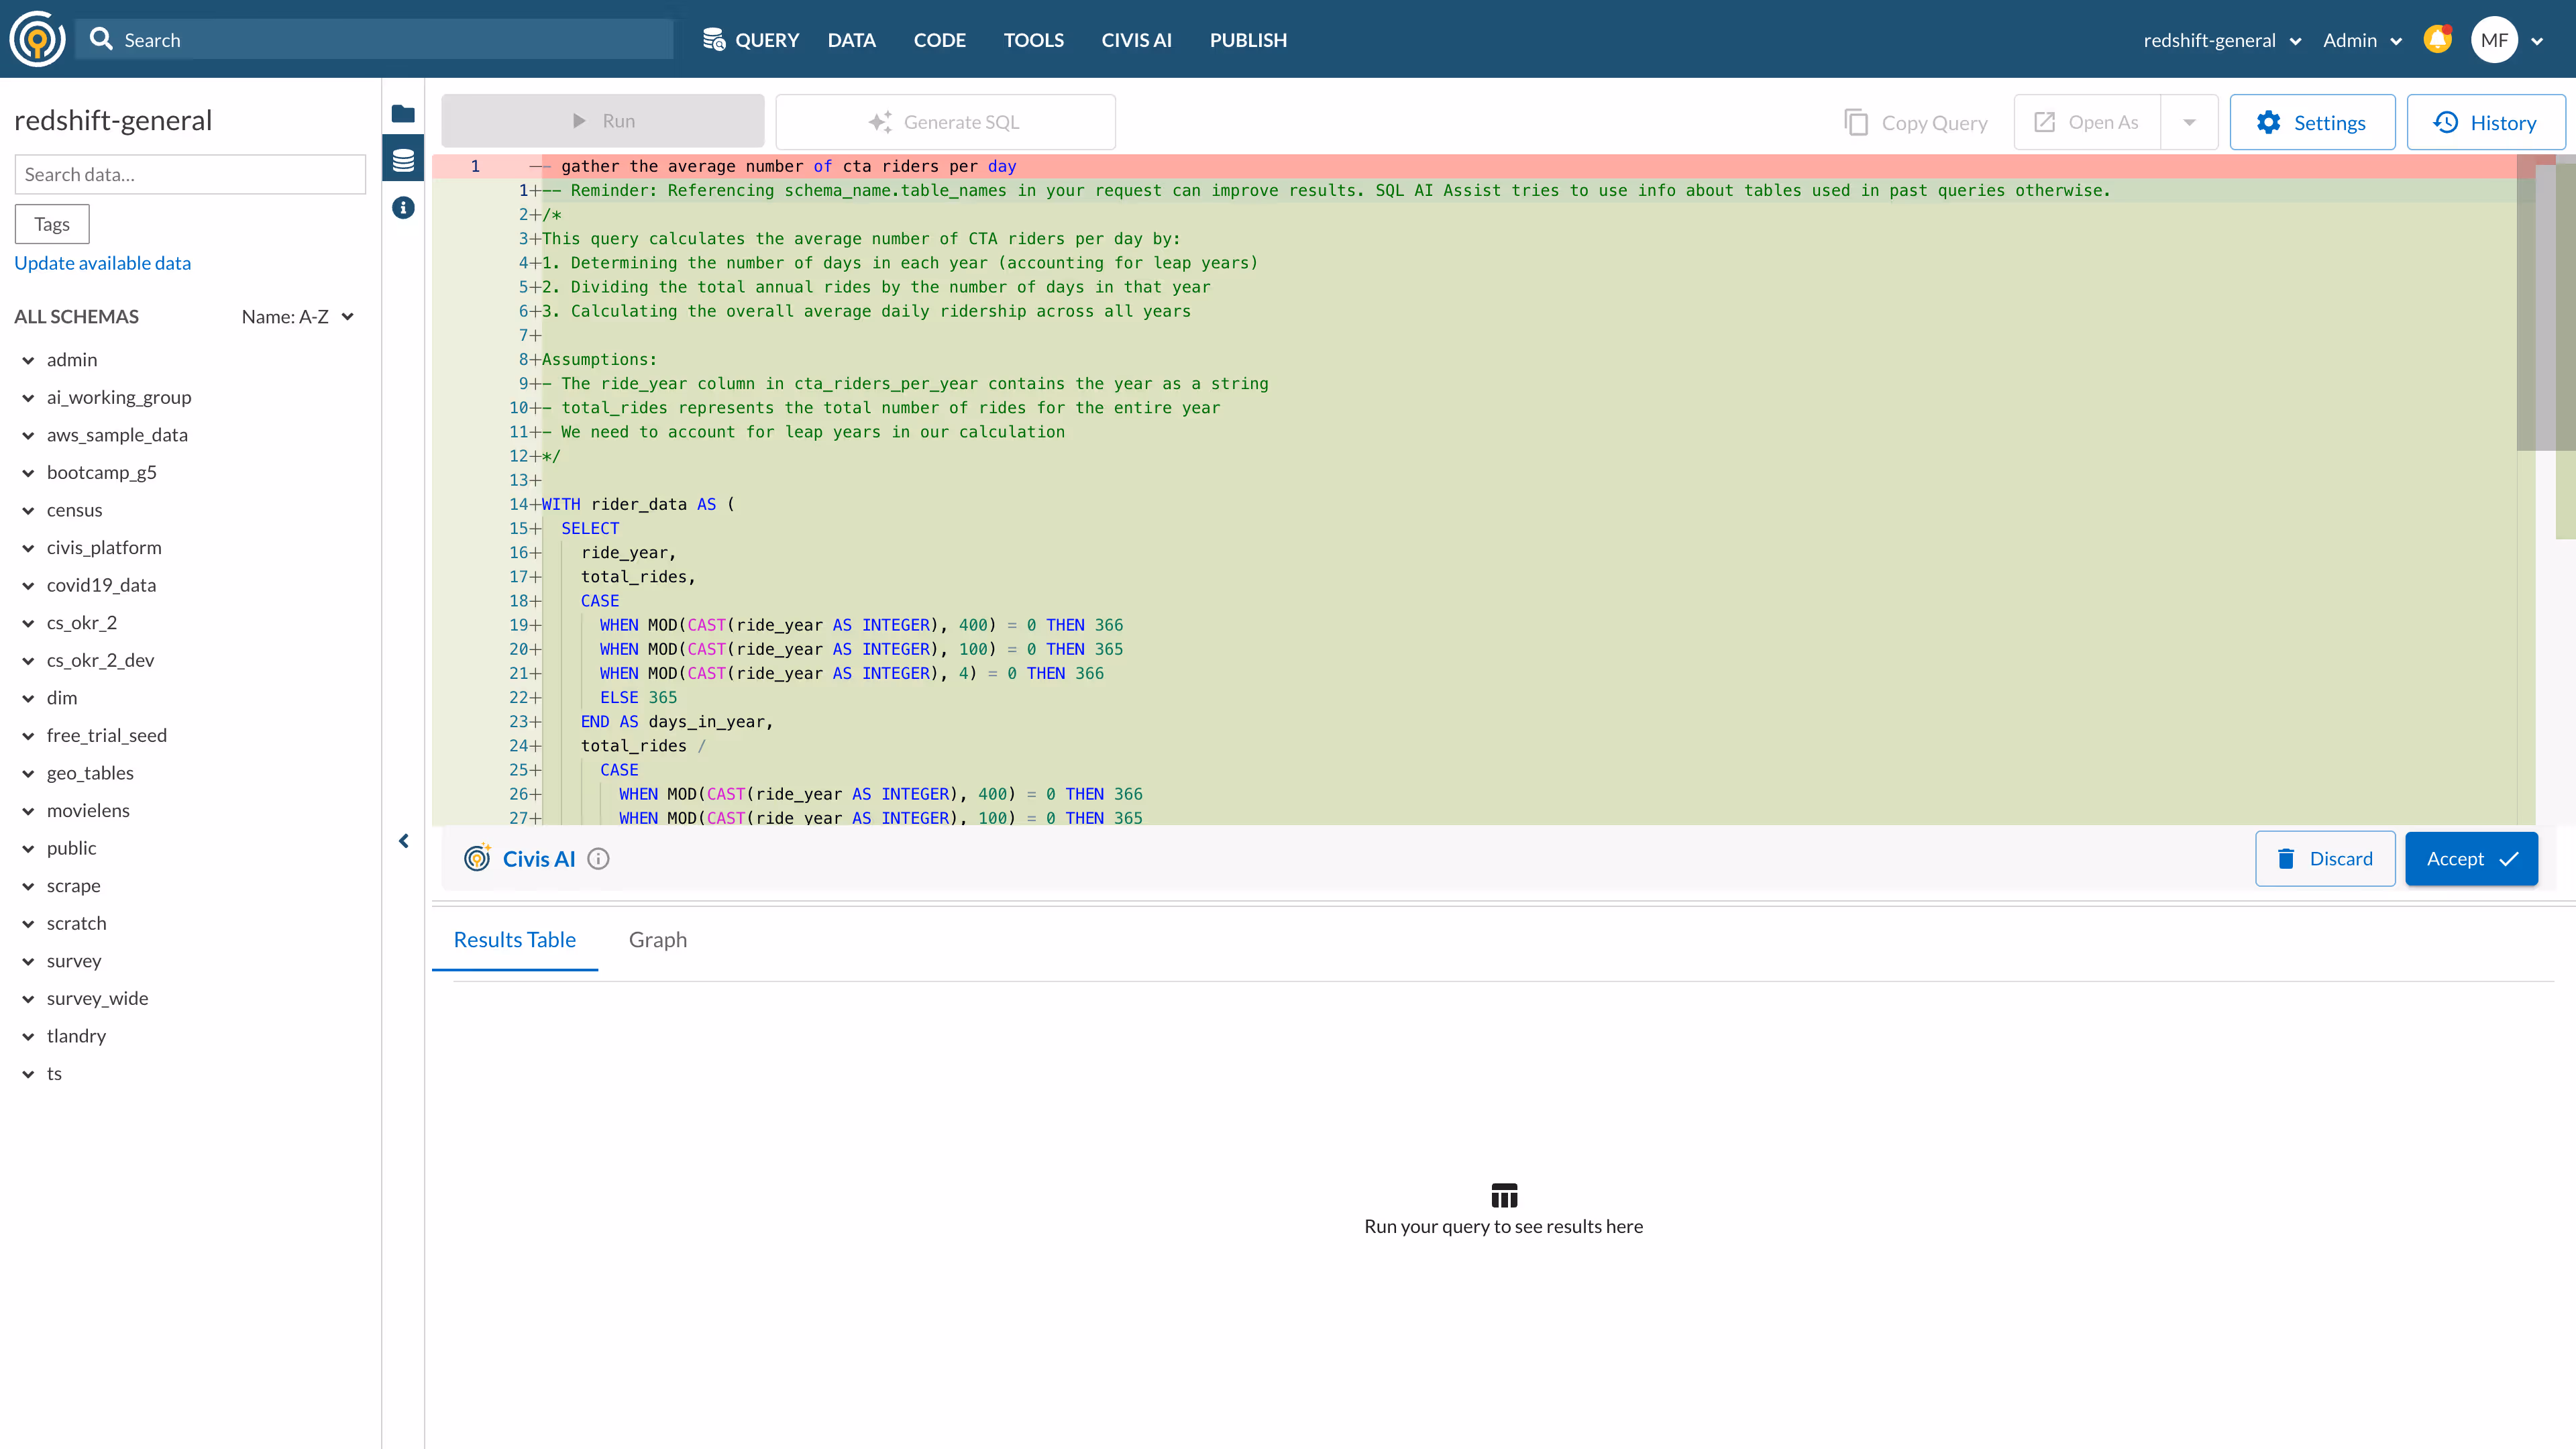Click the search magnifier icon in the top bar
This screenshot has height=1449, width=2576.
click(x=101, y=39)
